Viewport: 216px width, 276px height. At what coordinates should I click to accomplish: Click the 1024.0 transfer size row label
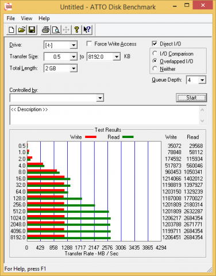[18, 218]
